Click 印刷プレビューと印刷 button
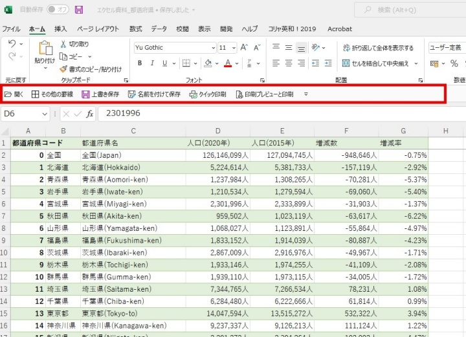Image resolution: width=466 pixels, height=337 pixels. (x=265, y=94)
